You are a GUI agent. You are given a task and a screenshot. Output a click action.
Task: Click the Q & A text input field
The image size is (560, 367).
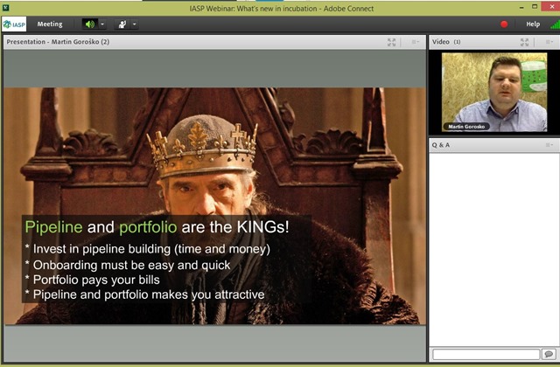pyautogui.click(x=486, y=354)
